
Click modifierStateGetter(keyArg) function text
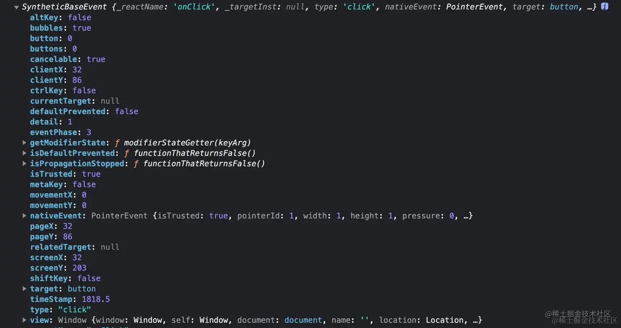pos(187,142)
